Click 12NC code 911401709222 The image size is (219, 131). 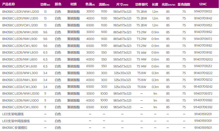203,73
